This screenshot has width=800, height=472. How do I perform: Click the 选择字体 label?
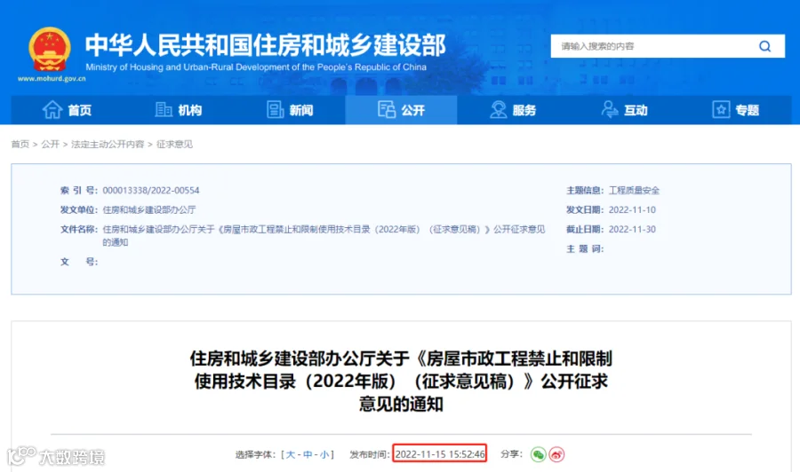click(x=256, y=454)
